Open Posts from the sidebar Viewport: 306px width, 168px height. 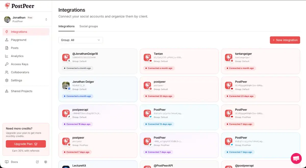26,48
